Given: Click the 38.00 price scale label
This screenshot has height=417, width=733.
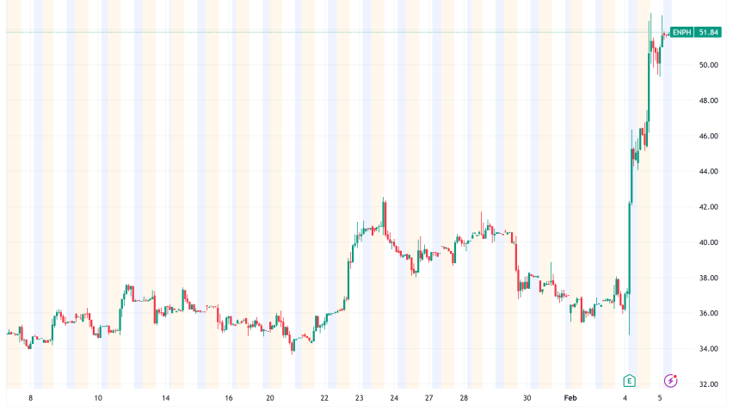Looking at the screenshot, I should 709,279.
